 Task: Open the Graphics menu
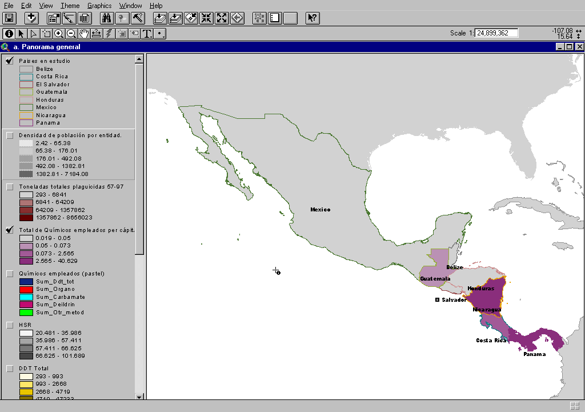click(99, 6)
